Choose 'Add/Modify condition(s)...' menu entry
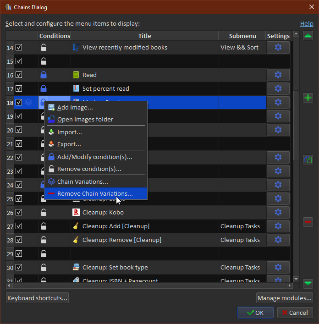The image size is (319, 324). [94, 157]
